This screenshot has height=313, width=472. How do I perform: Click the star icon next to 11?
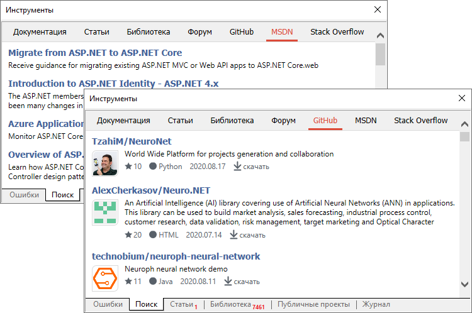point(128,281)
